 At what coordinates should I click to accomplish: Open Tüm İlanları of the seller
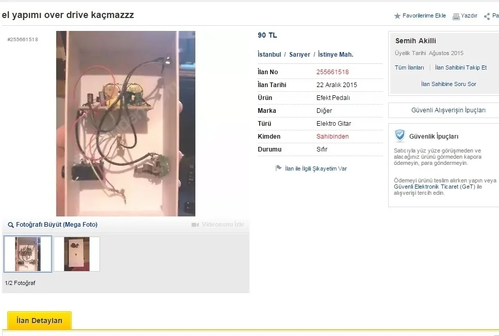pyautogui.click(x=409, y=68)
